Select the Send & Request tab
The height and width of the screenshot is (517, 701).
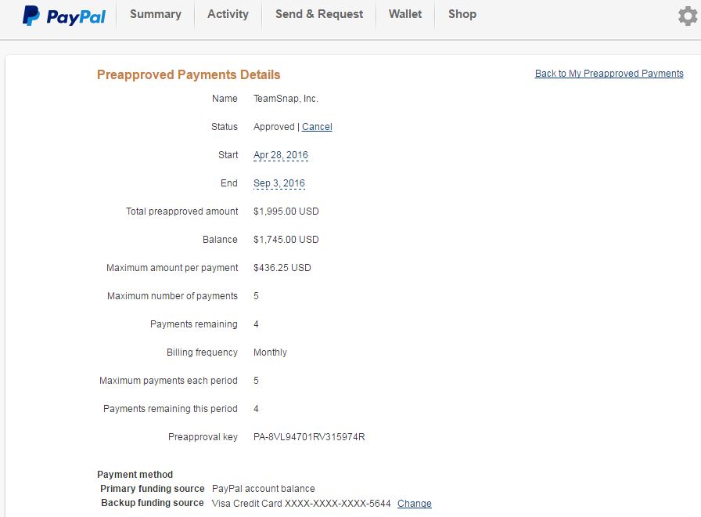point(319,14)
